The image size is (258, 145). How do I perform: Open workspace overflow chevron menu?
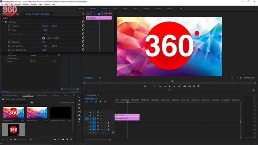181,8
